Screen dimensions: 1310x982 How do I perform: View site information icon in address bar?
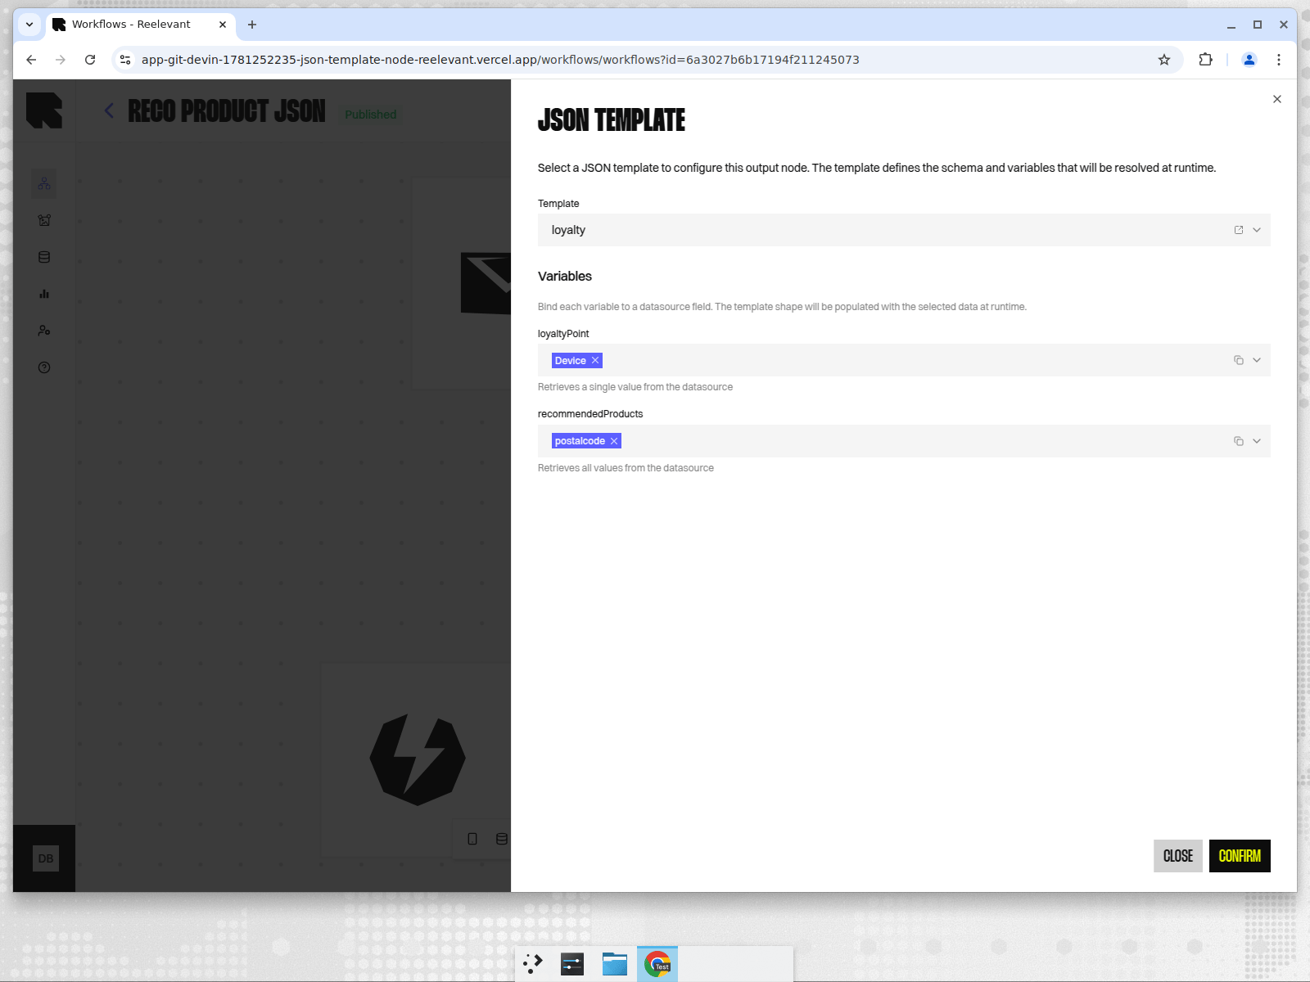[x=125, y=60]
